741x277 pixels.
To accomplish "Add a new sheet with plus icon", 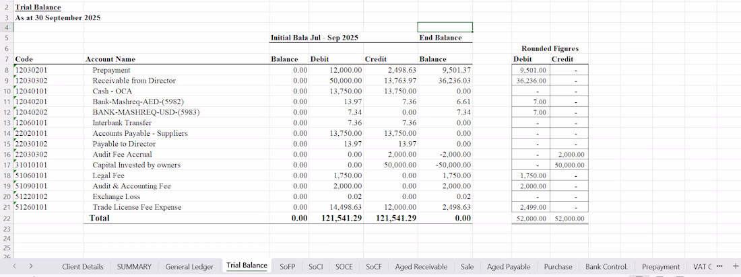I will point(734,266).
